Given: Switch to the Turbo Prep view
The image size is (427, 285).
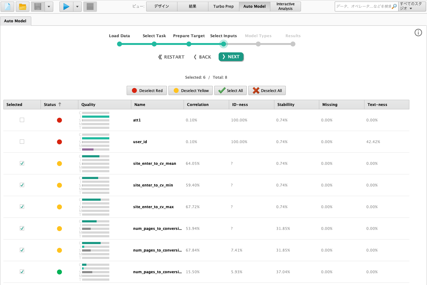Looking at the screenshot, I should [x=224, y=7].
